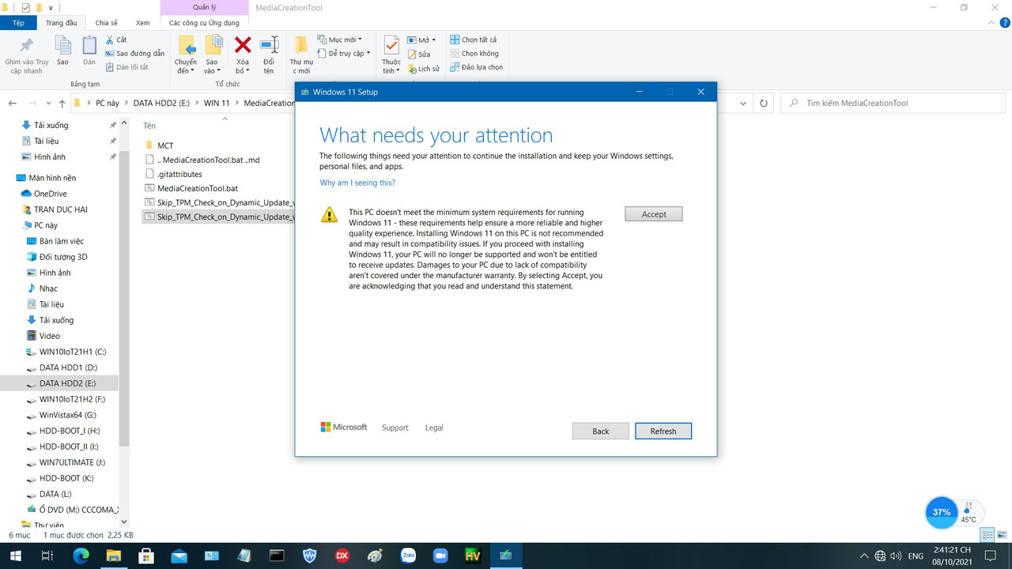Click the Back button in Setup
This screenshot has height=569, width=1012.
(601, 431)
